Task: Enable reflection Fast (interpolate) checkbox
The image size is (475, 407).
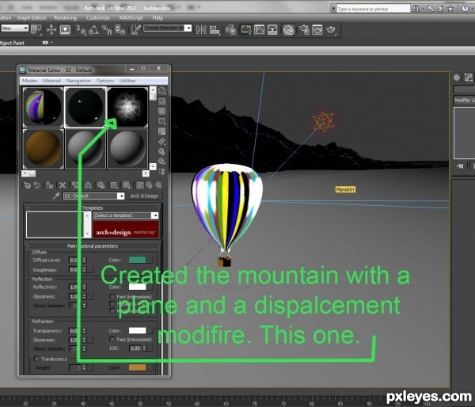Action: click(x=112, y=297)
